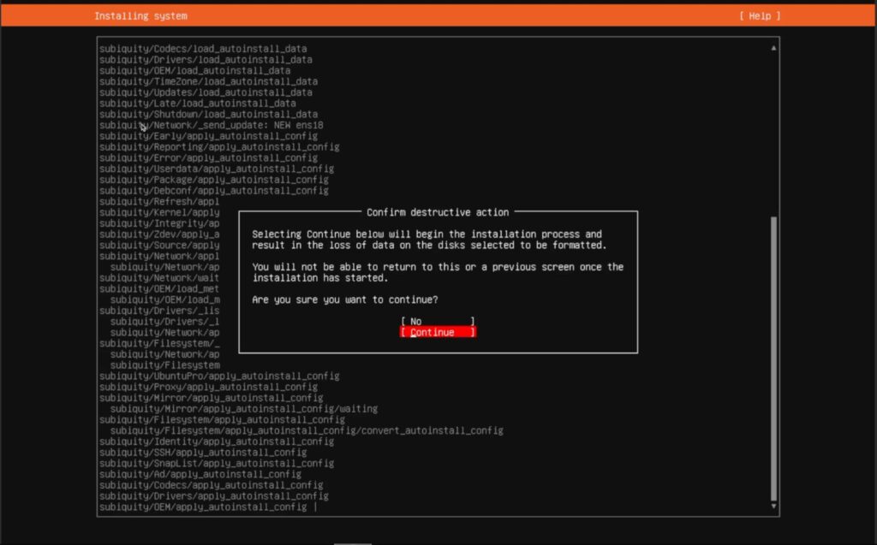877x545 pixels.
Task: Click the 'Confirm destructive action' dialog title
Action: 438,212
